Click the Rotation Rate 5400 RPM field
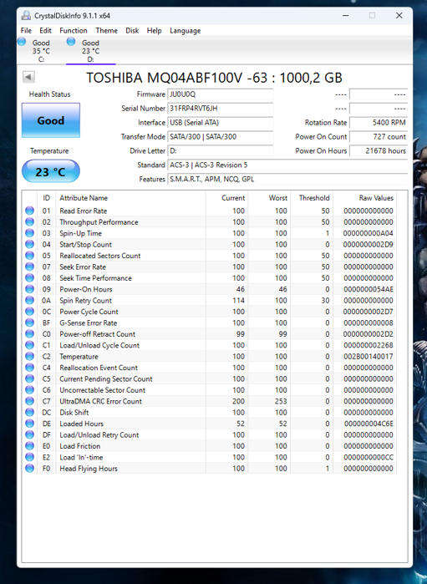Screen dimensions: 427x584 (379, 123)
